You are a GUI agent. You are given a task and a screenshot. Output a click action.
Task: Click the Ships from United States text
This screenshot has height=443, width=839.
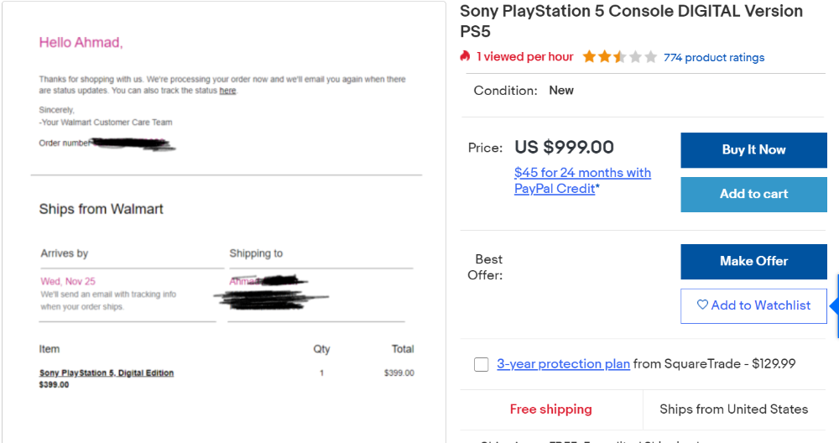[x=733, y=409]
